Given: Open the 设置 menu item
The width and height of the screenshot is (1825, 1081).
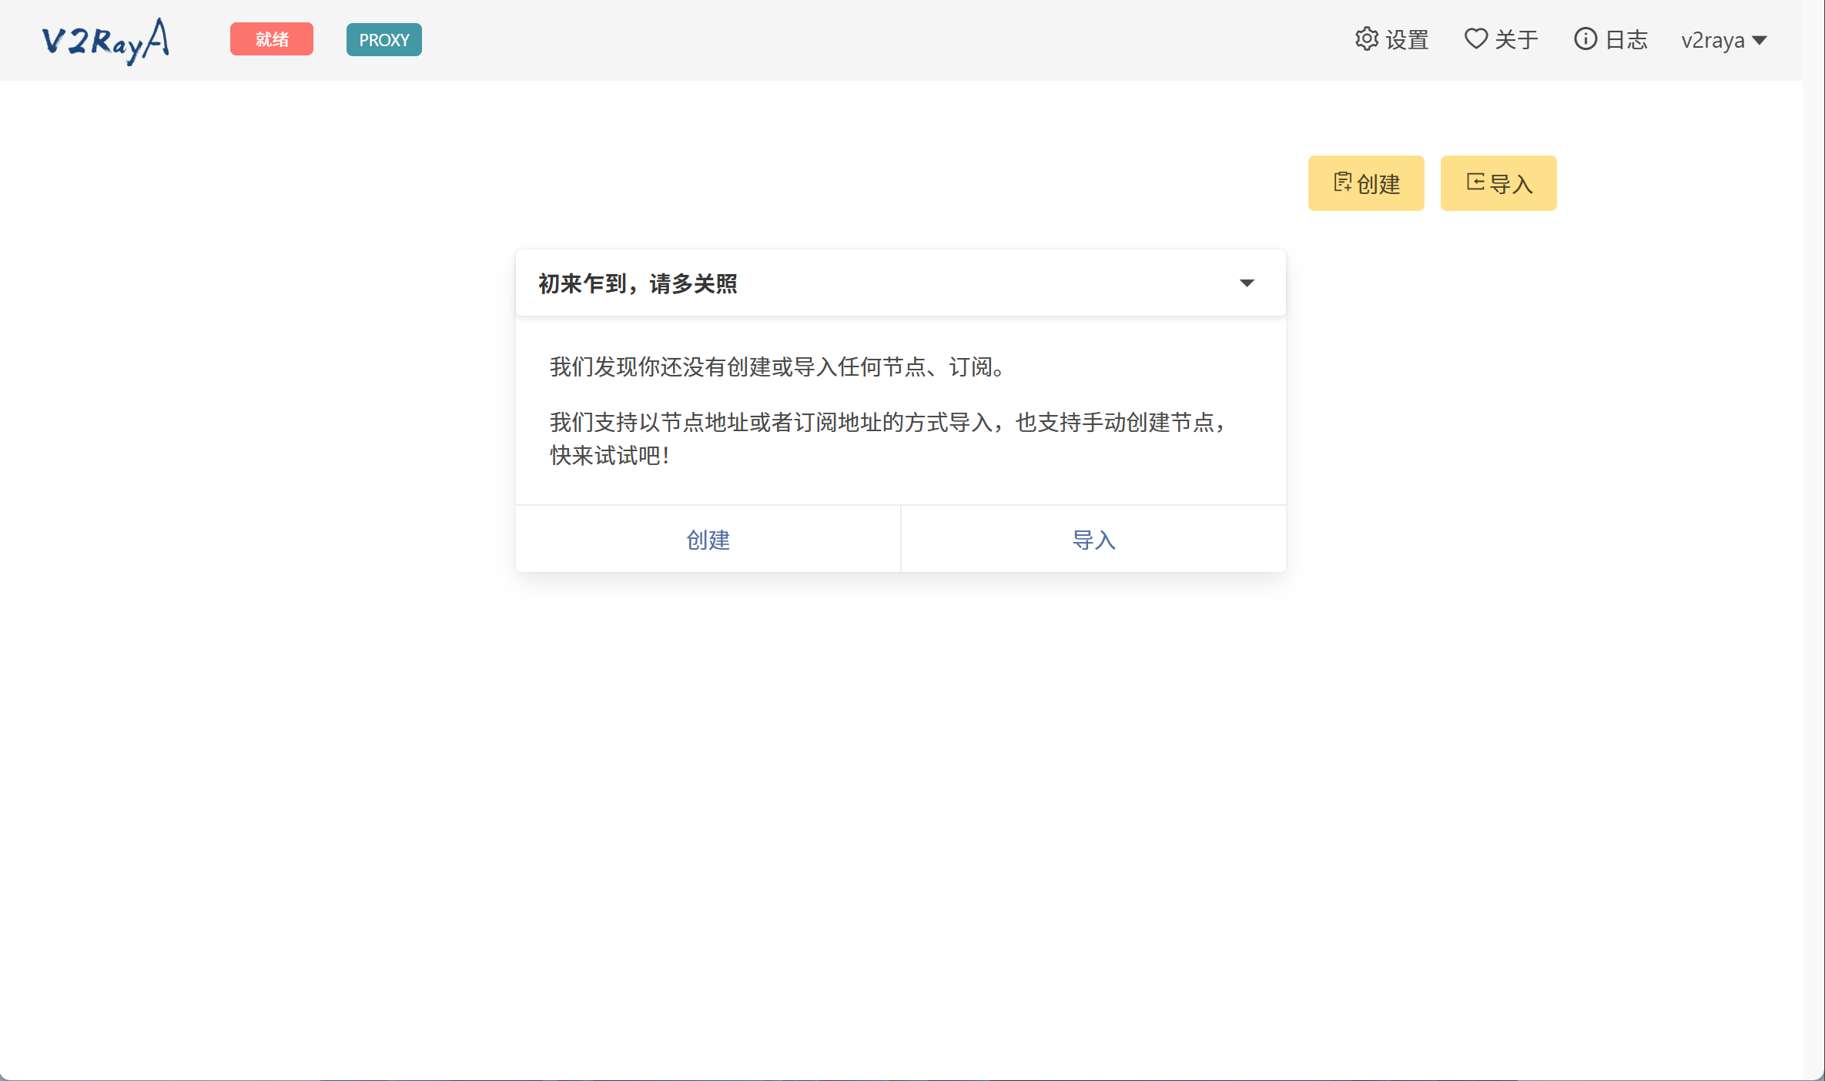Looking at the screenshot, I should point(1406,40).
